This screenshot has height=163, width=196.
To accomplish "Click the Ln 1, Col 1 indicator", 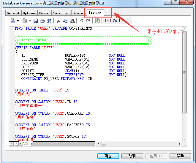I will pos(113,21).
